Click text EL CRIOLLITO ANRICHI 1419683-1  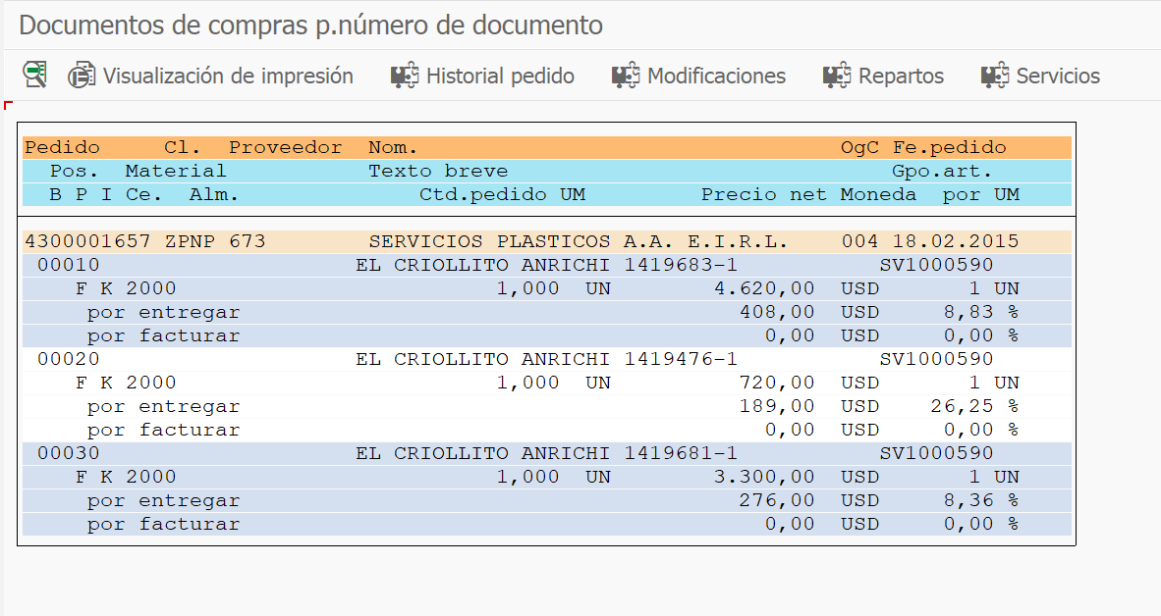point(546,265)
